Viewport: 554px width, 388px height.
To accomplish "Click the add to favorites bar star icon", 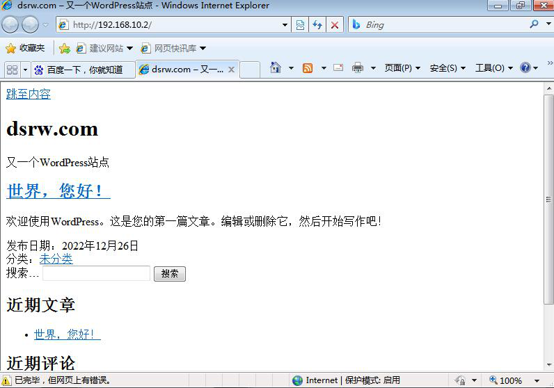I will (x=65, y=49).
